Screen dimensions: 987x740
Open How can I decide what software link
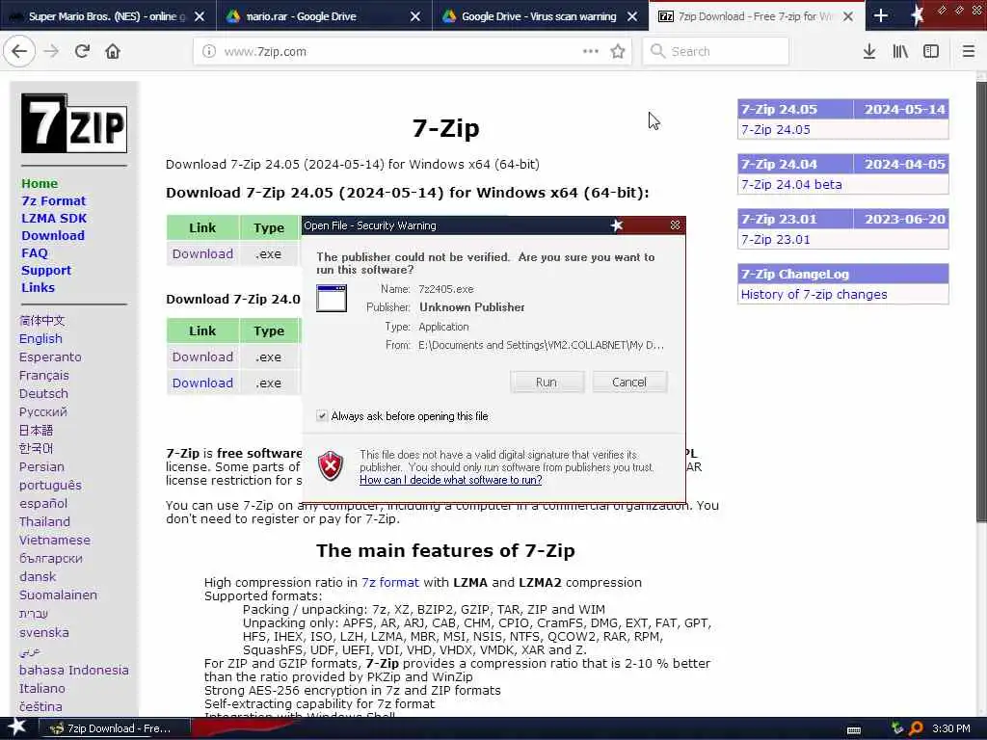[451, 480]
